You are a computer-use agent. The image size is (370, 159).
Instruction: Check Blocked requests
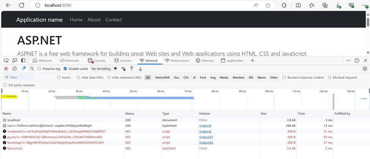[x=330, y=77]
